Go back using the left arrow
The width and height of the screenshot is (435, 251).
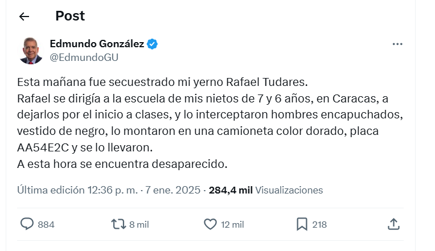click(24, 17)
